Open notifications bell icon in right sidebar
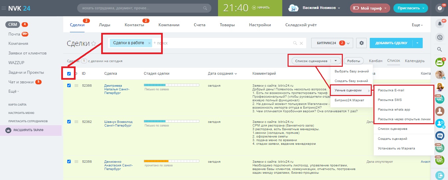Viewport: 448px width, 180px height. (x=440, y=24)
